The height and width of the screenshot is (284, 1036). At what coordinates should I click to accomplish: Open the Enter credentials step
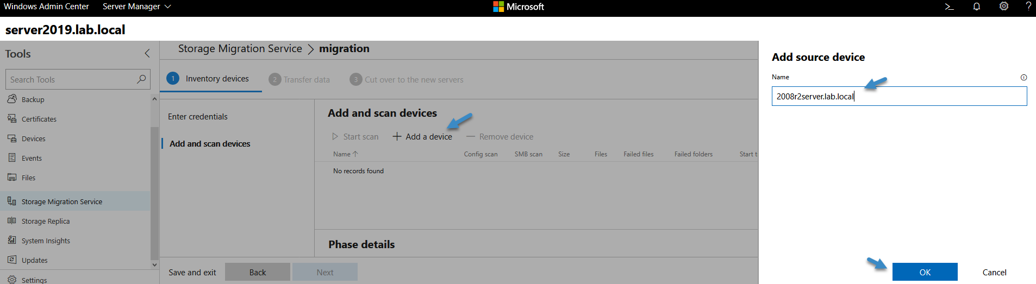coord(198,117)
